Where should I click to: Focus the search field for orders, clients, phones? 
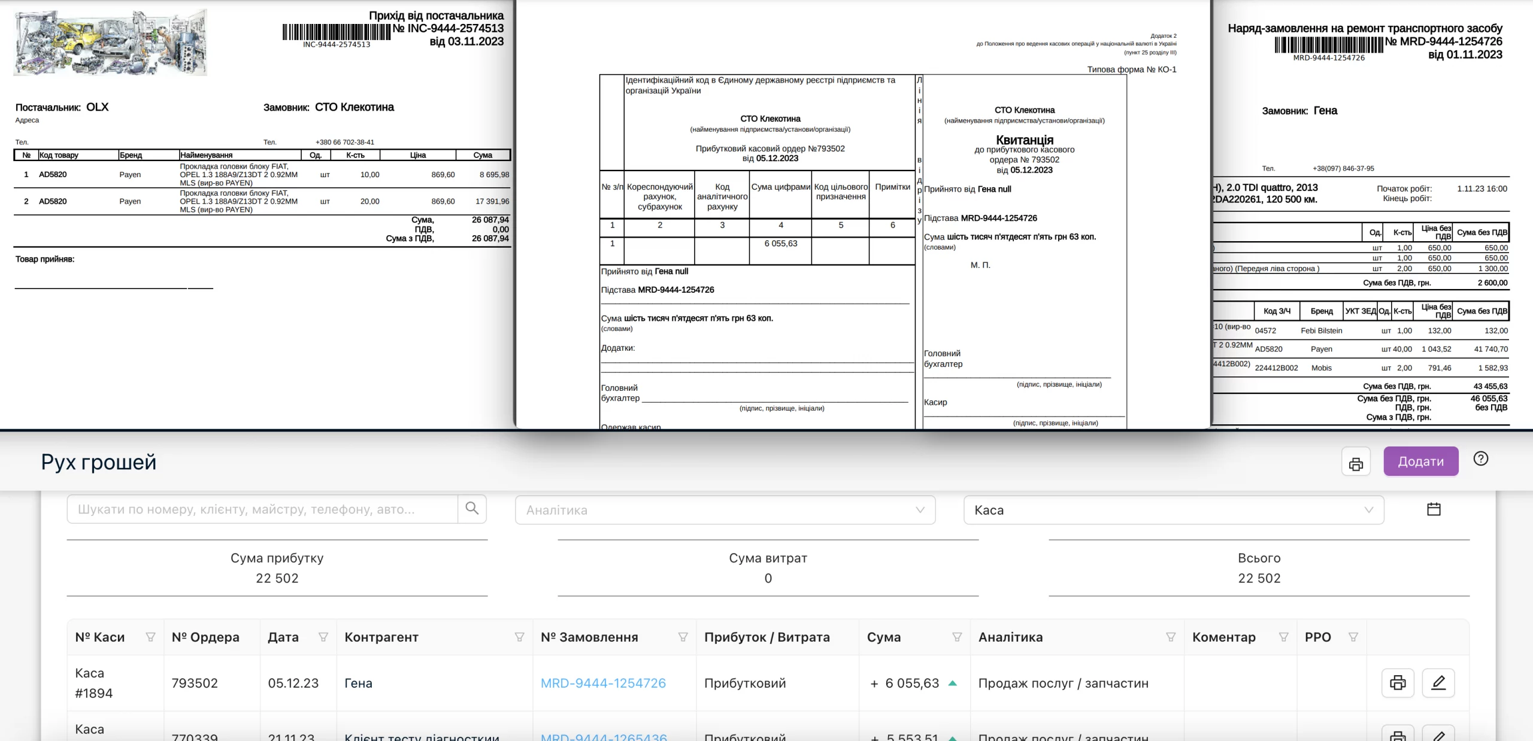pos(262,509)
